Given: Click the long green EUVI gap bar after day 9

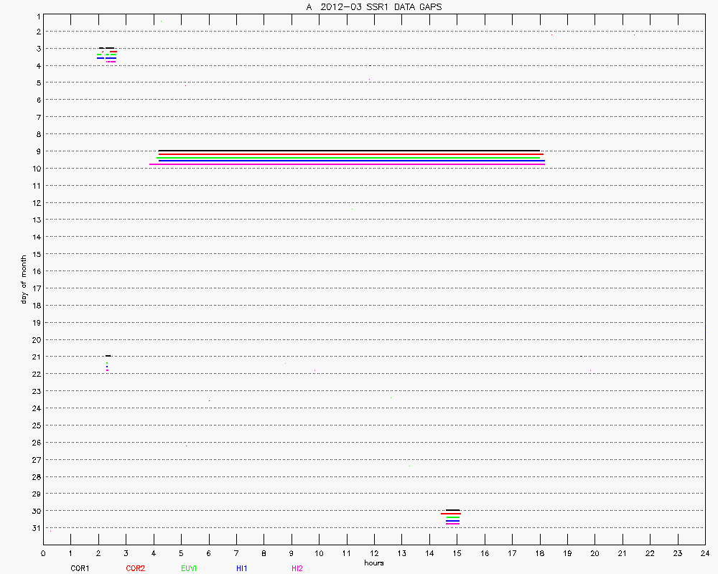Looking at the screenshot, I should point(348,157).
